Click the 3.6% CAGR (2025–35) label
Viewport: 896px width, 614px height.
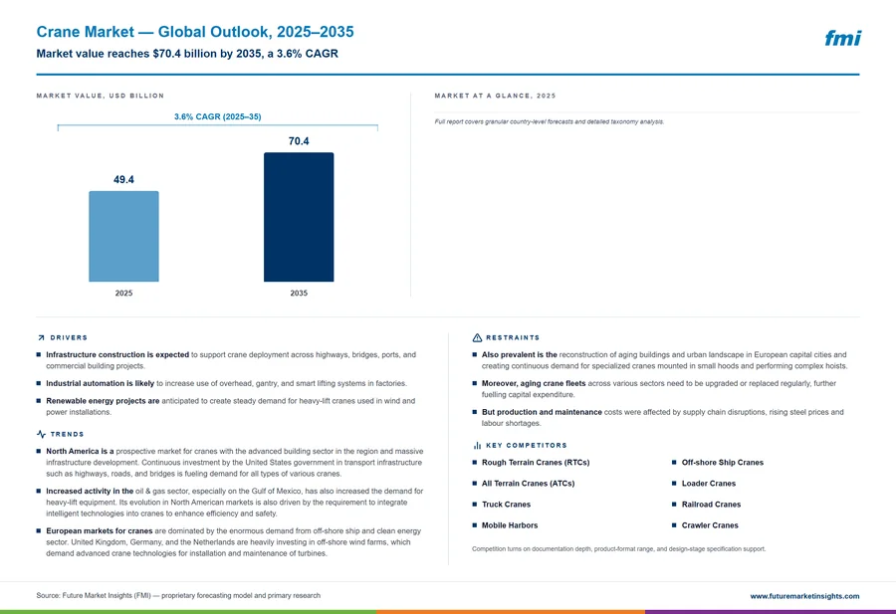click(218, 116)
